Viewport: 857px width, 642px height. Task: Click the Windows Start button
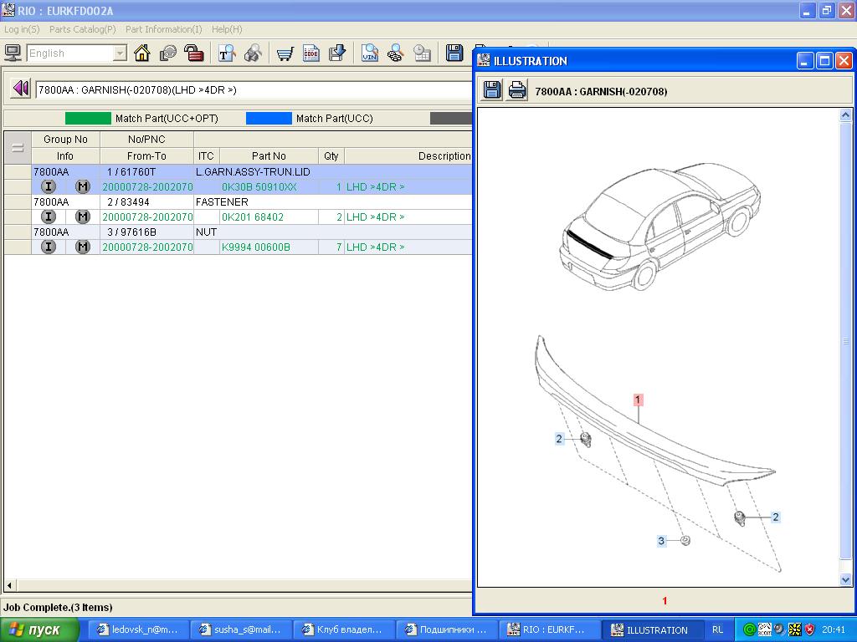click(x=39, y=629)
